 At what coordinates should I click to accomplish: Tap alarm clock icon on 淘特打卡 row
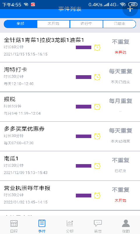point(97,77)
